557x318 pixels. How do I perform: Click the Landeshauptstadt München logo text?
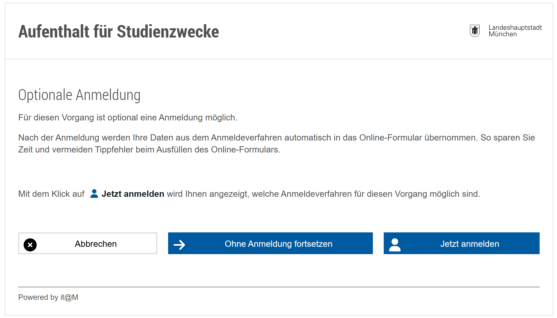pos(515,31)
